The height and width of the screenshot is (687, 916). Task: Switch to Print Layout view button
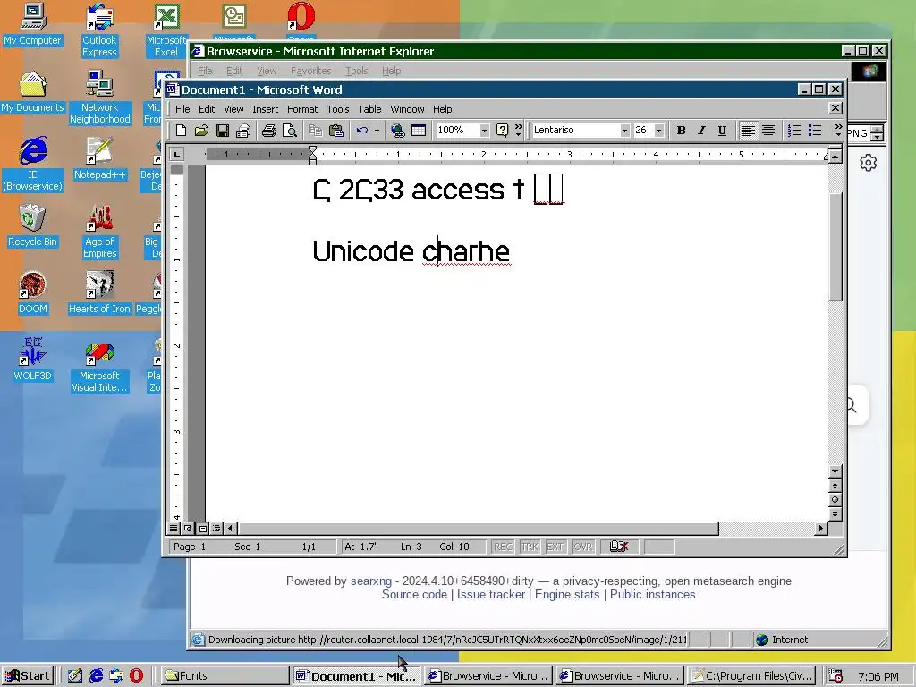tap(202, 528)
